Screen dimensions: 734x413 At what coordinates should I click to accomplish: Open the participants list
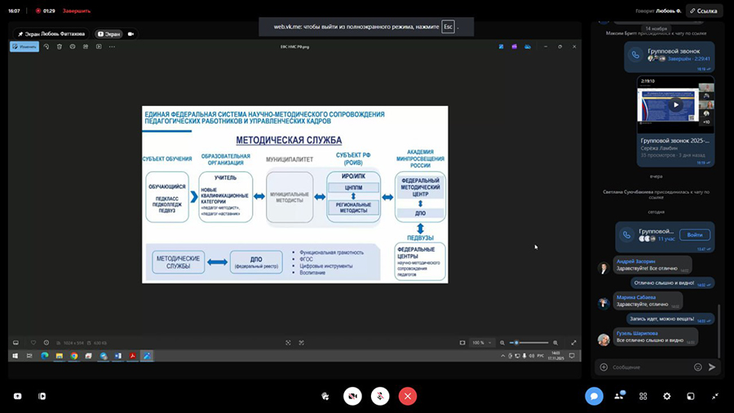[x=619, y=396]
